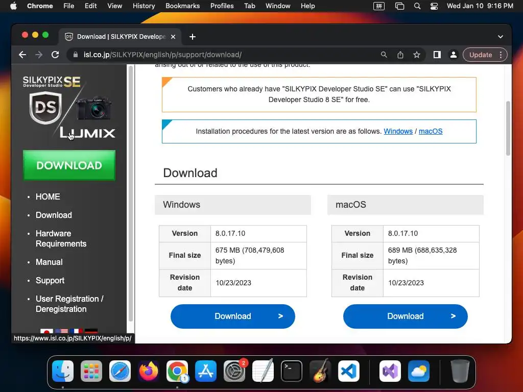This screenshot has width=523, height=392.
Task: Click the page vertical scrollbar thumb
Action: [508, 128]
